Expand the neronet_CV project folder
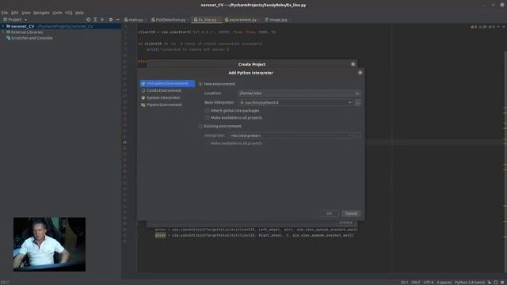507x285 pixels. 3,26
